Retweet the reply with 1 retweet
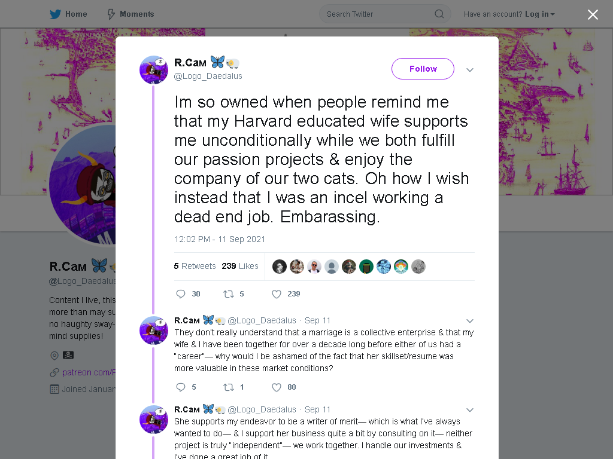This screenshot has height=459, width=613. 228,387
